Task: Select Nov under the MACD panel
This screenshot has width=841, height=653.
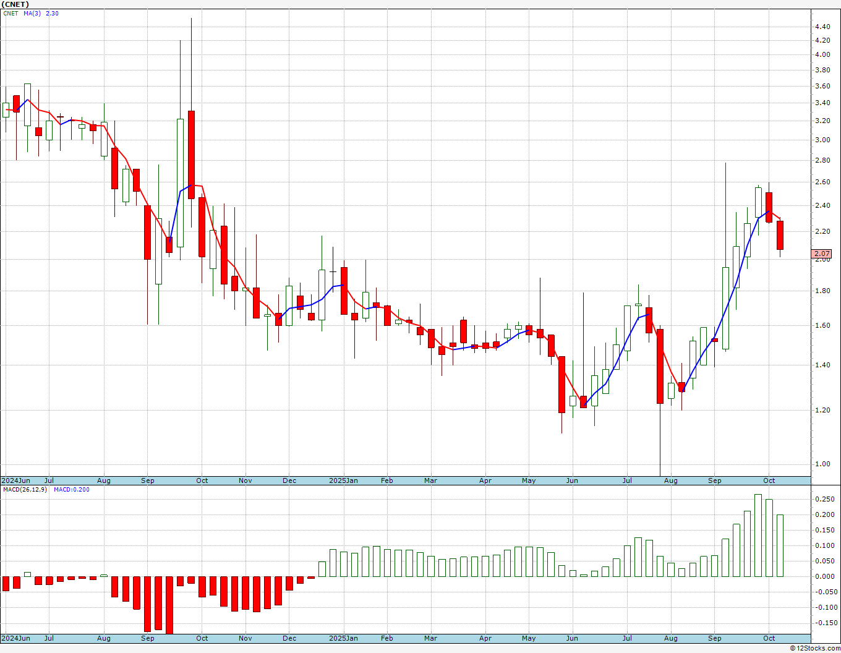Action: point(245,638)
